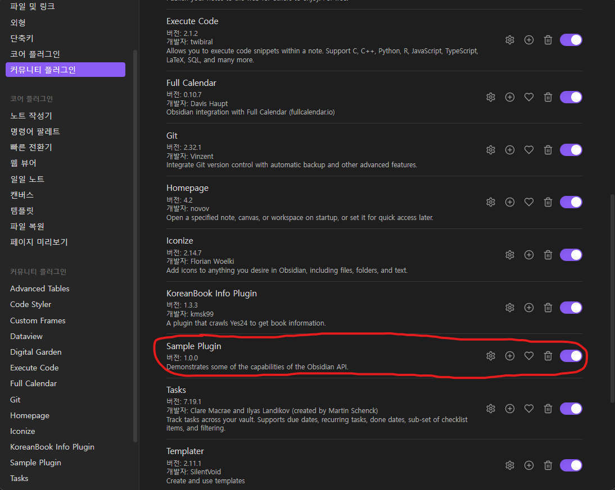
Task: Disable the Sample Plugin toggle
Action: [571, 356]
